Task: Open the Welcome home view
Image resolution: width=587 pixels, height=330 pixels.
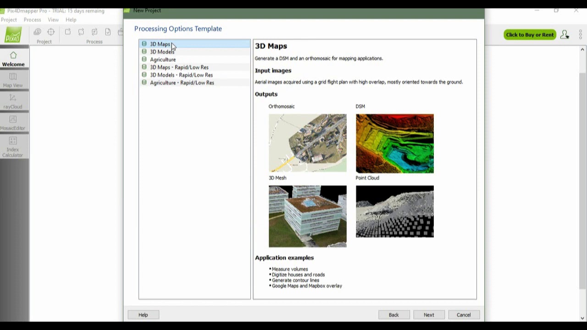Action: click(x=13, y=59)
